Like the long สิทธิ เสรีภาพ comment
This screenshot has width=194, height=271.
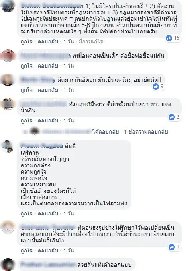(27, 213)
